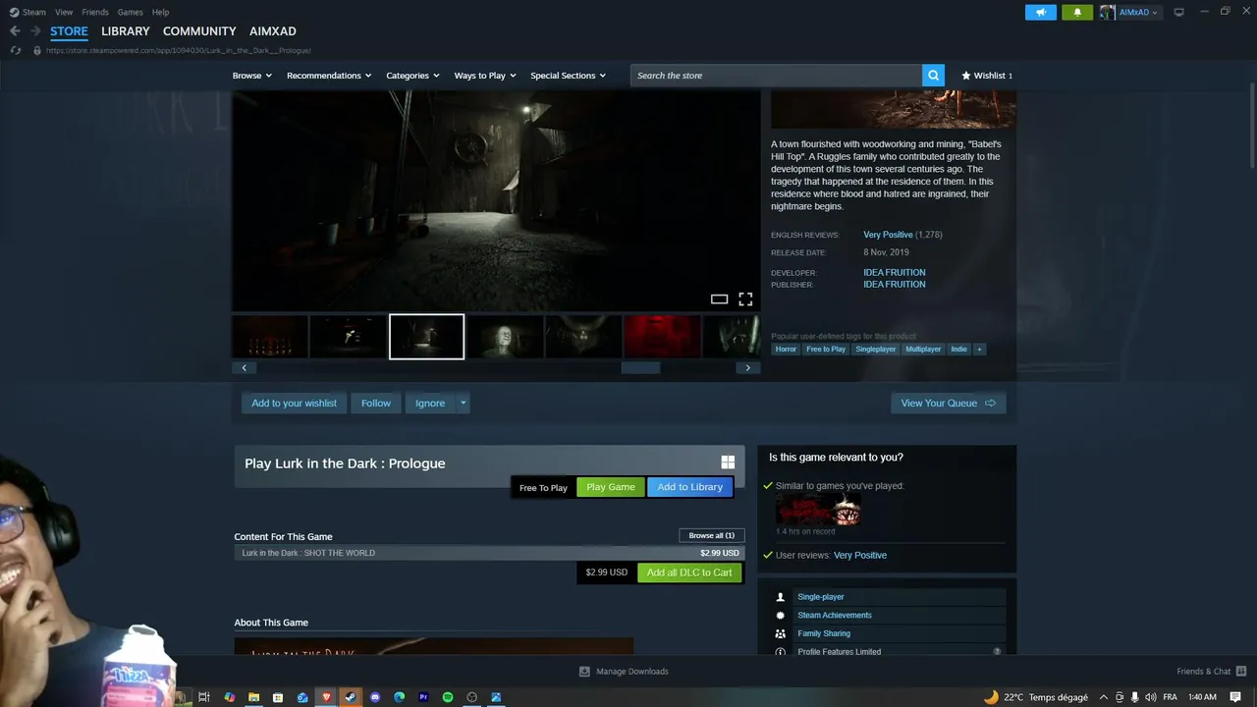
Task: Select the red screenshot thumbnail
Action: point(662,337)
